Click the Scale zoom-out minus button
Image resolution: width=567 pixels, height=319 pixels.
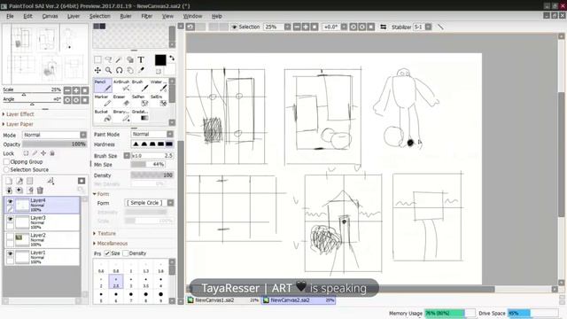point(67,90)
